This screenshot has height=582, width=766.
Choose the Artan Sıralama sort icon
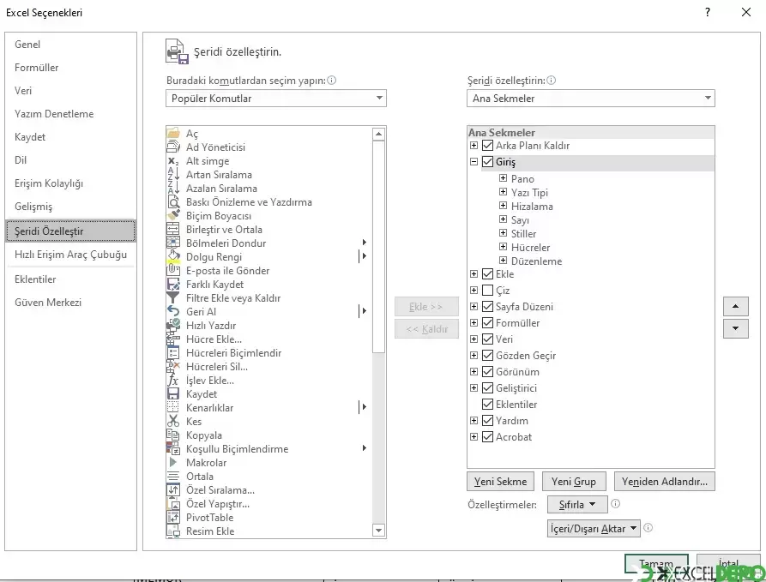pos(173,174)
